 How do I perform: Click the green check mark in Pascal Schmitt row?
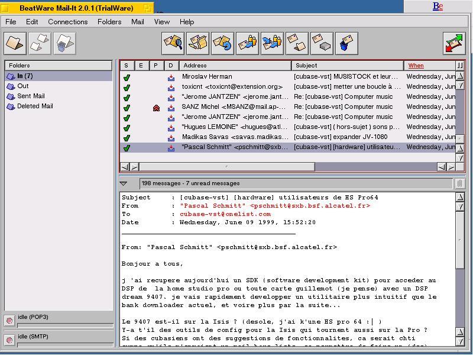point(127,148)
